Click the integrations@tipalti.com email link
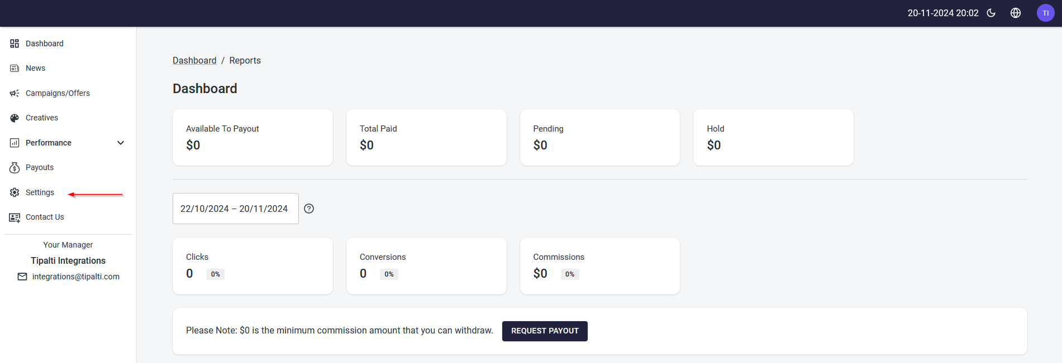The width and height of the screenshot is (1062, 363). [x=75, y=277]
